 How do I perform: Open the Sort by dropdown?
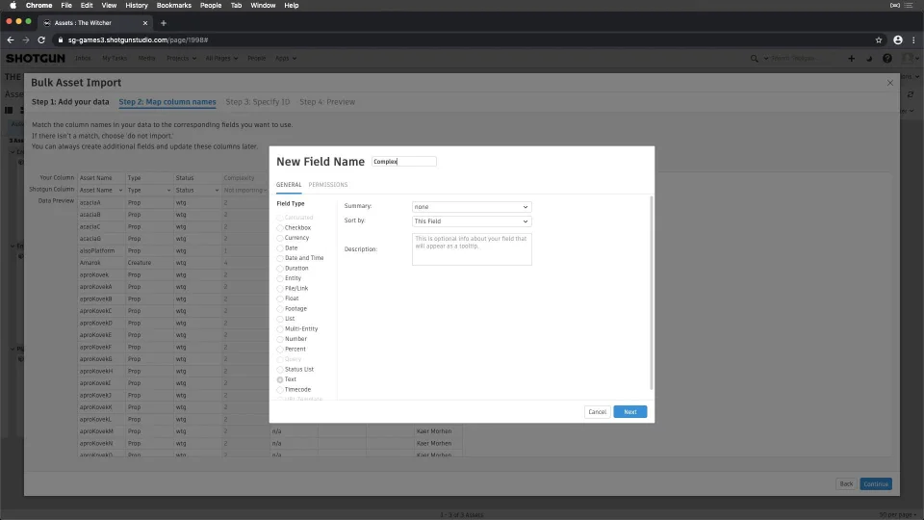click(x=472, y=221)
